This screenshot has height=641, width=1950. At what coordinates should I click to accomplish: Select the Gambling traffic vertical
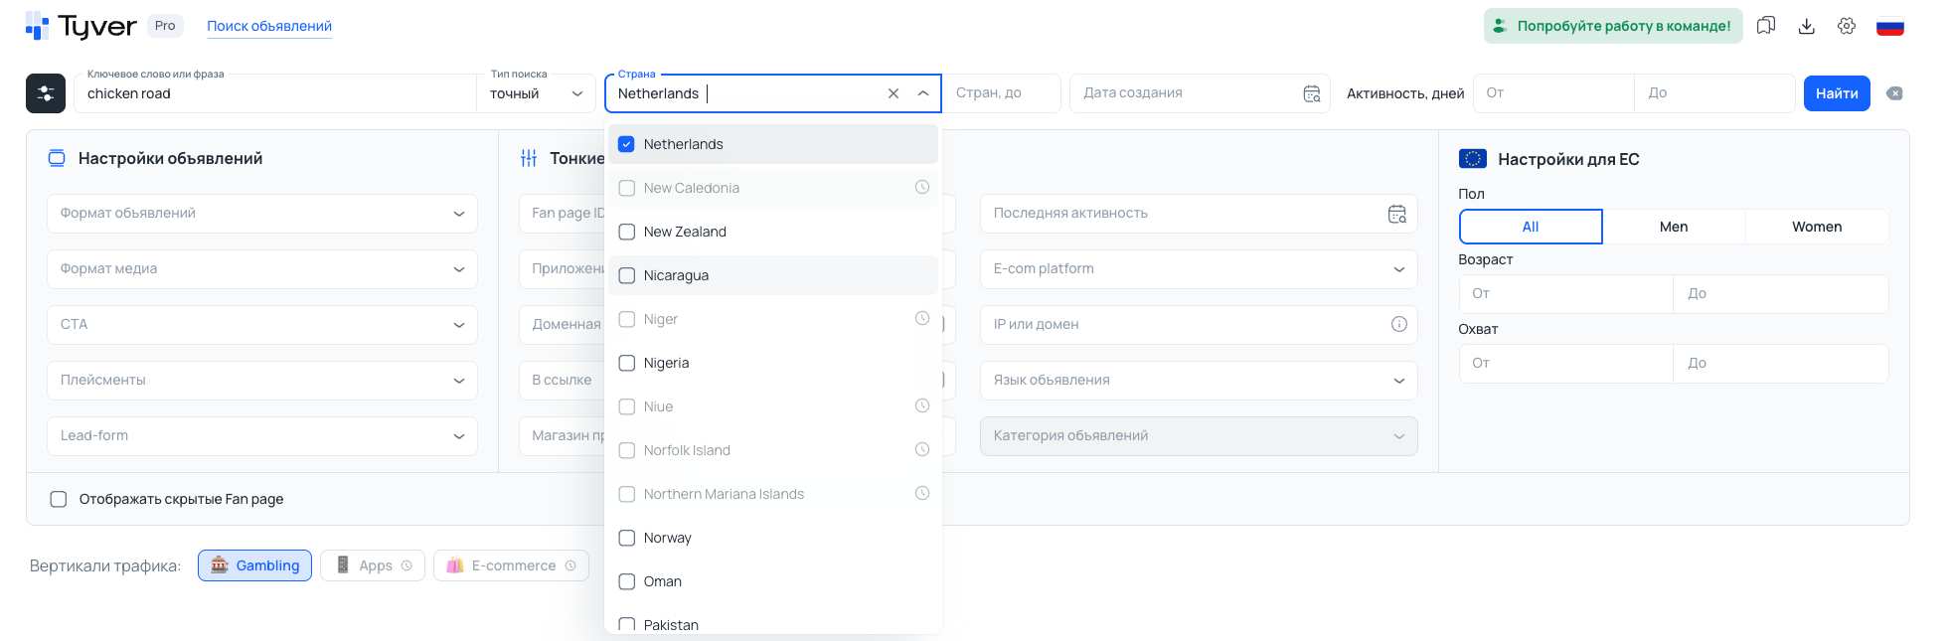255,565
